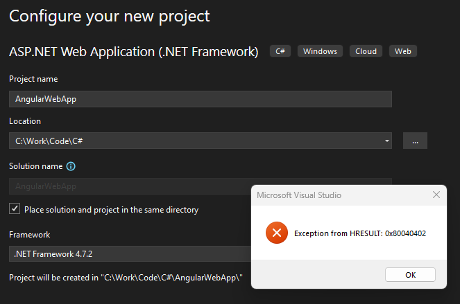This screenshot has width=460, height=304.
Task: Click OK in the error dialog
Action: 410,275
